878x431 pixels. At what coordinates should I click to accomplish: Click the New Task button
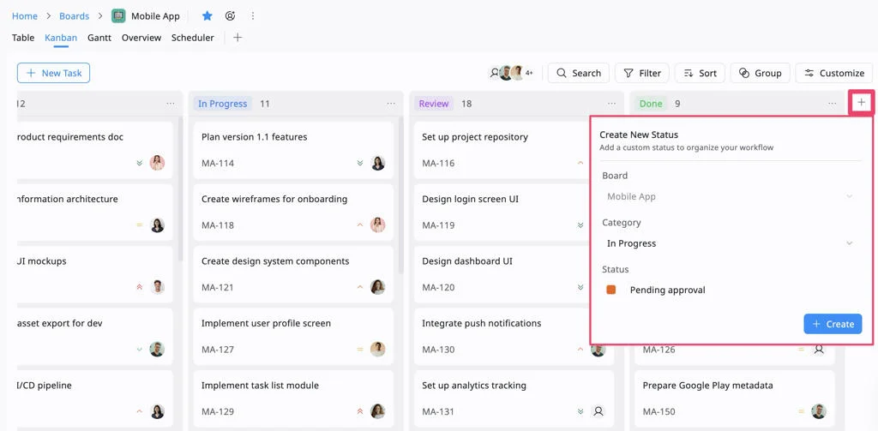click(x=53, y=73)
